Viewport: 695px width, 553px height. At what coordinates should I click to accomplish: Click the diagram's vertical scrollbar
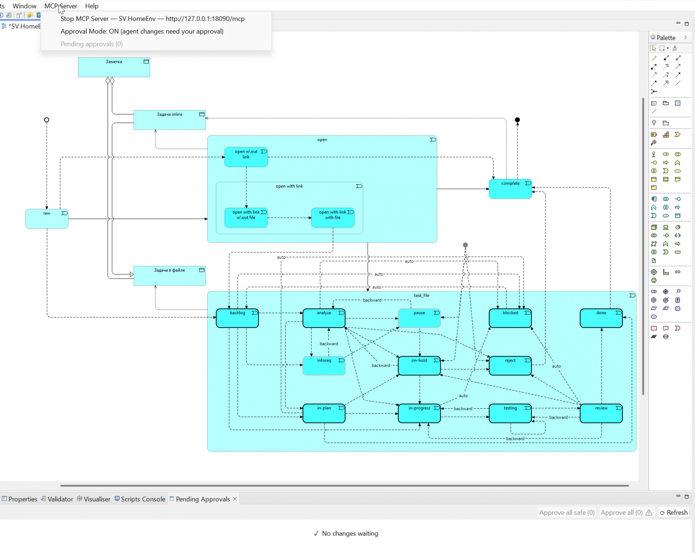coord(643,246)
